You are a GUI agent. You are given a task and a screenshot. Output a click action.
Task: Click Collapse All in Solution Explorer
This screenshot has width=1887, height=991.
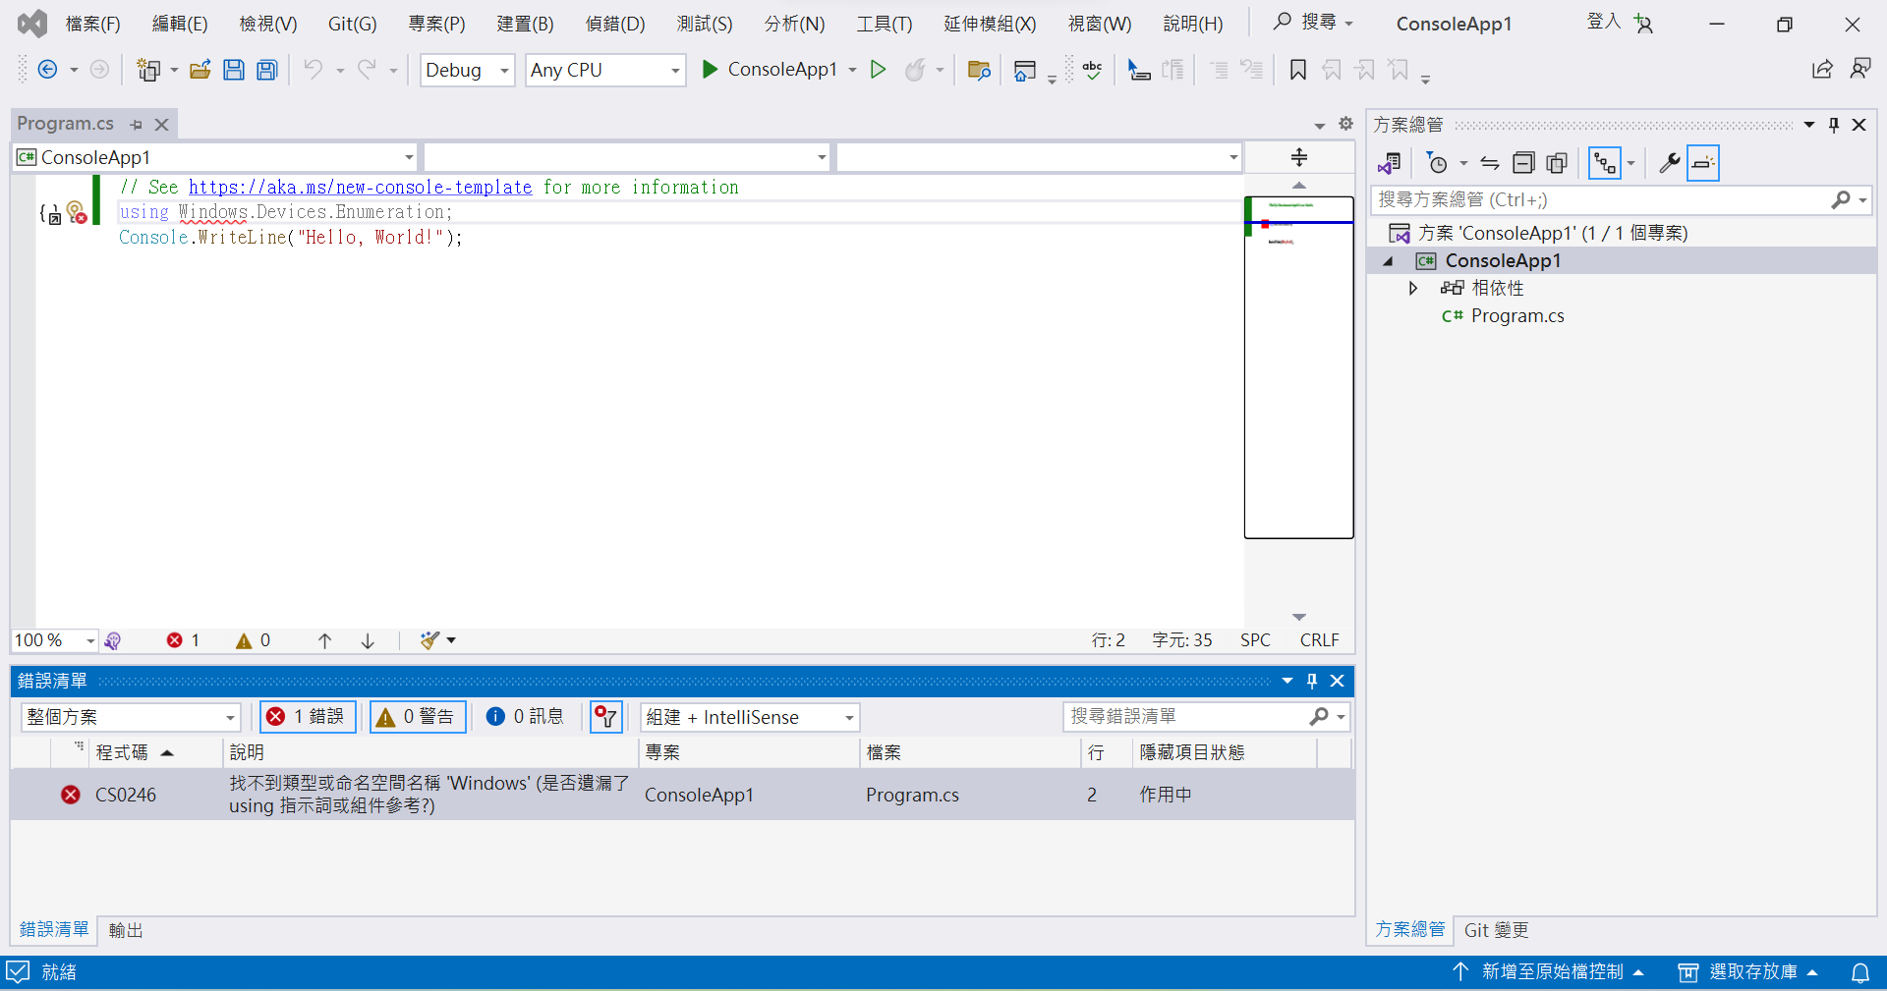[x=1523, y=163]
